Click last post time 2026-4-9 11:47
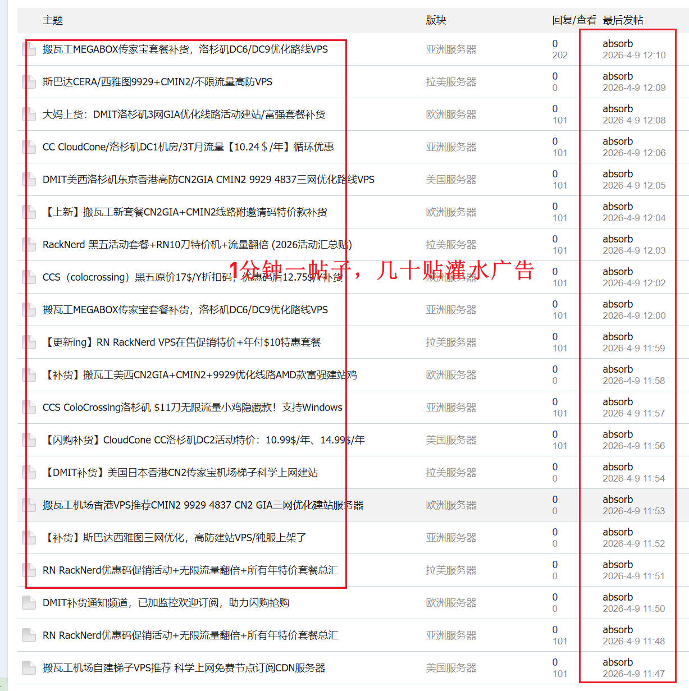 [x=633, y=674]
